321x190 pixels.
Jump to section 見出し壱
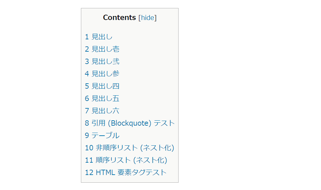(105, 49)
